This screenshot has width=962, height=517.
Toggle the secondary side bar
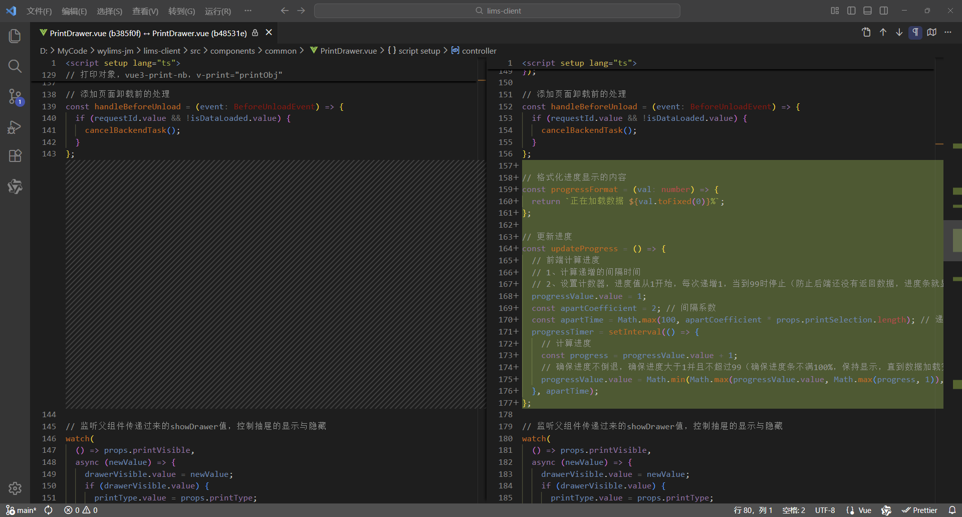click(884, 10)
